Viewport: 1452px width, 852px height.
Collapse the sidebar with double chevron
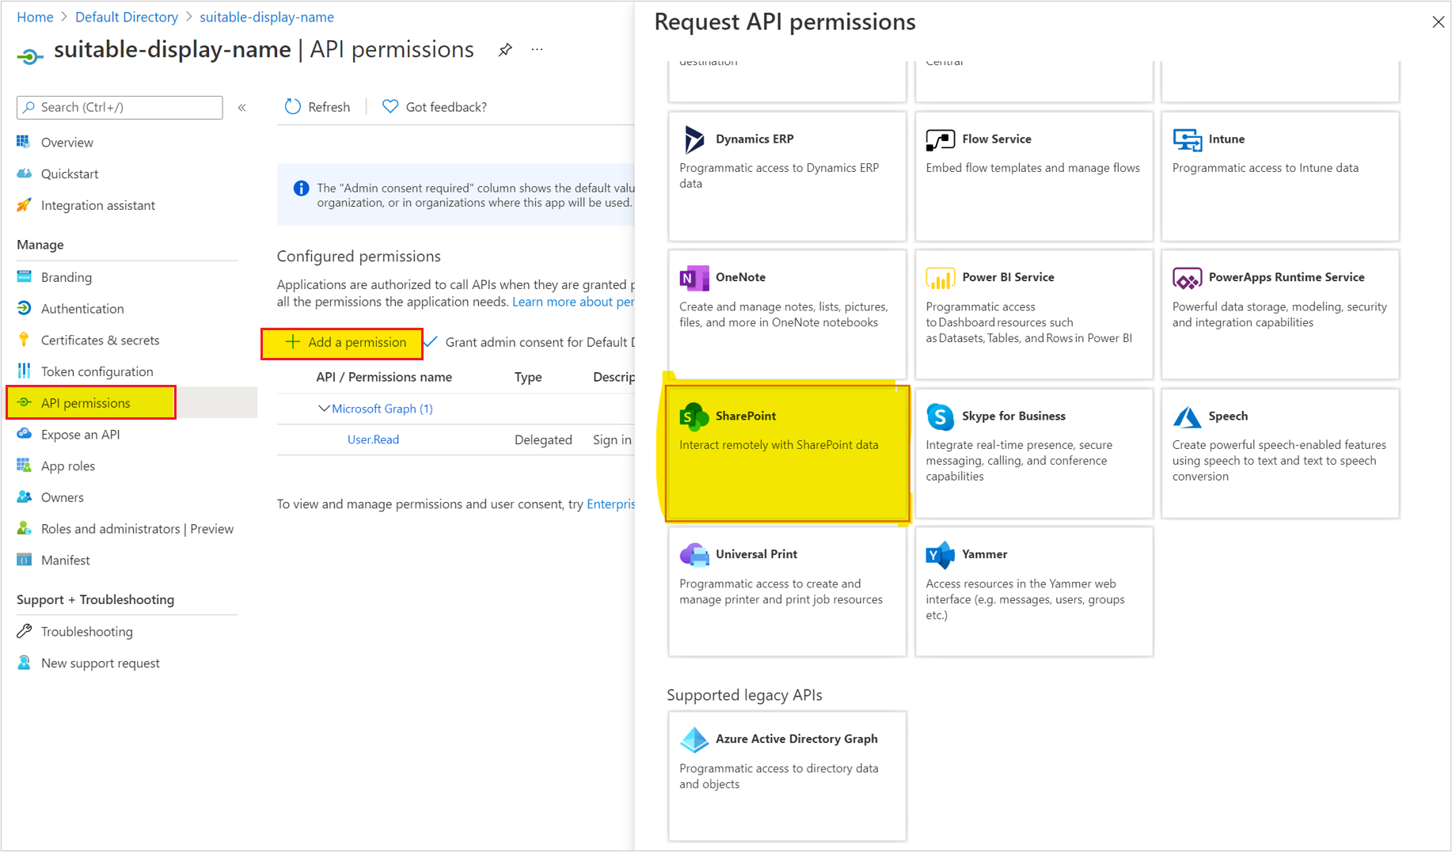pyautogui.click(x=242, y=108)
